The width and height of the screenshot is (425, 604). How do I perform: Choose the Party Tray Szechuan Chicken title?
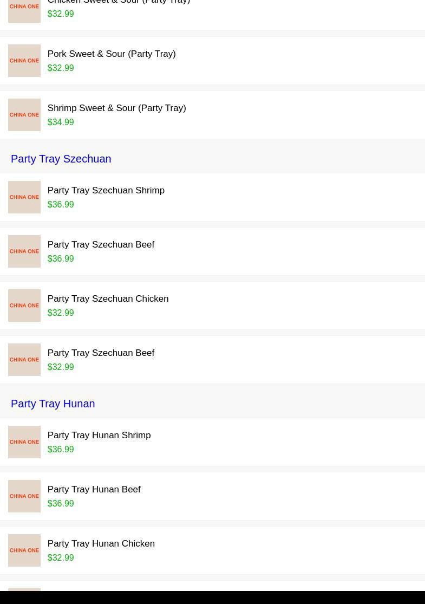click(108, 299)
